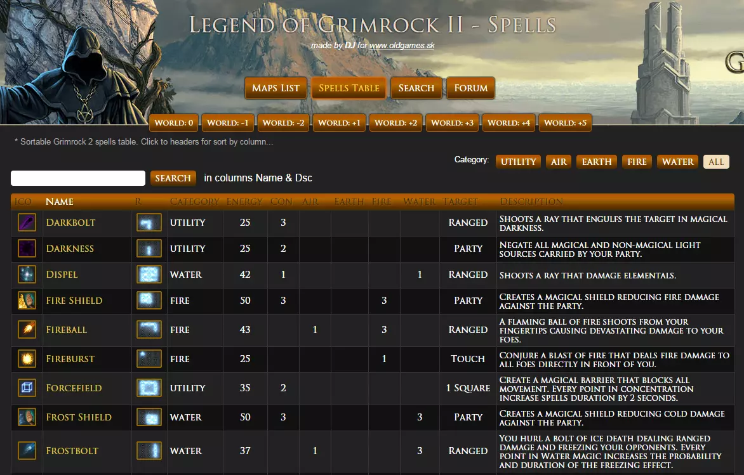This screenshot has width=744, height=475.
Task: Open the Forum page
Action: pos(470,88)
